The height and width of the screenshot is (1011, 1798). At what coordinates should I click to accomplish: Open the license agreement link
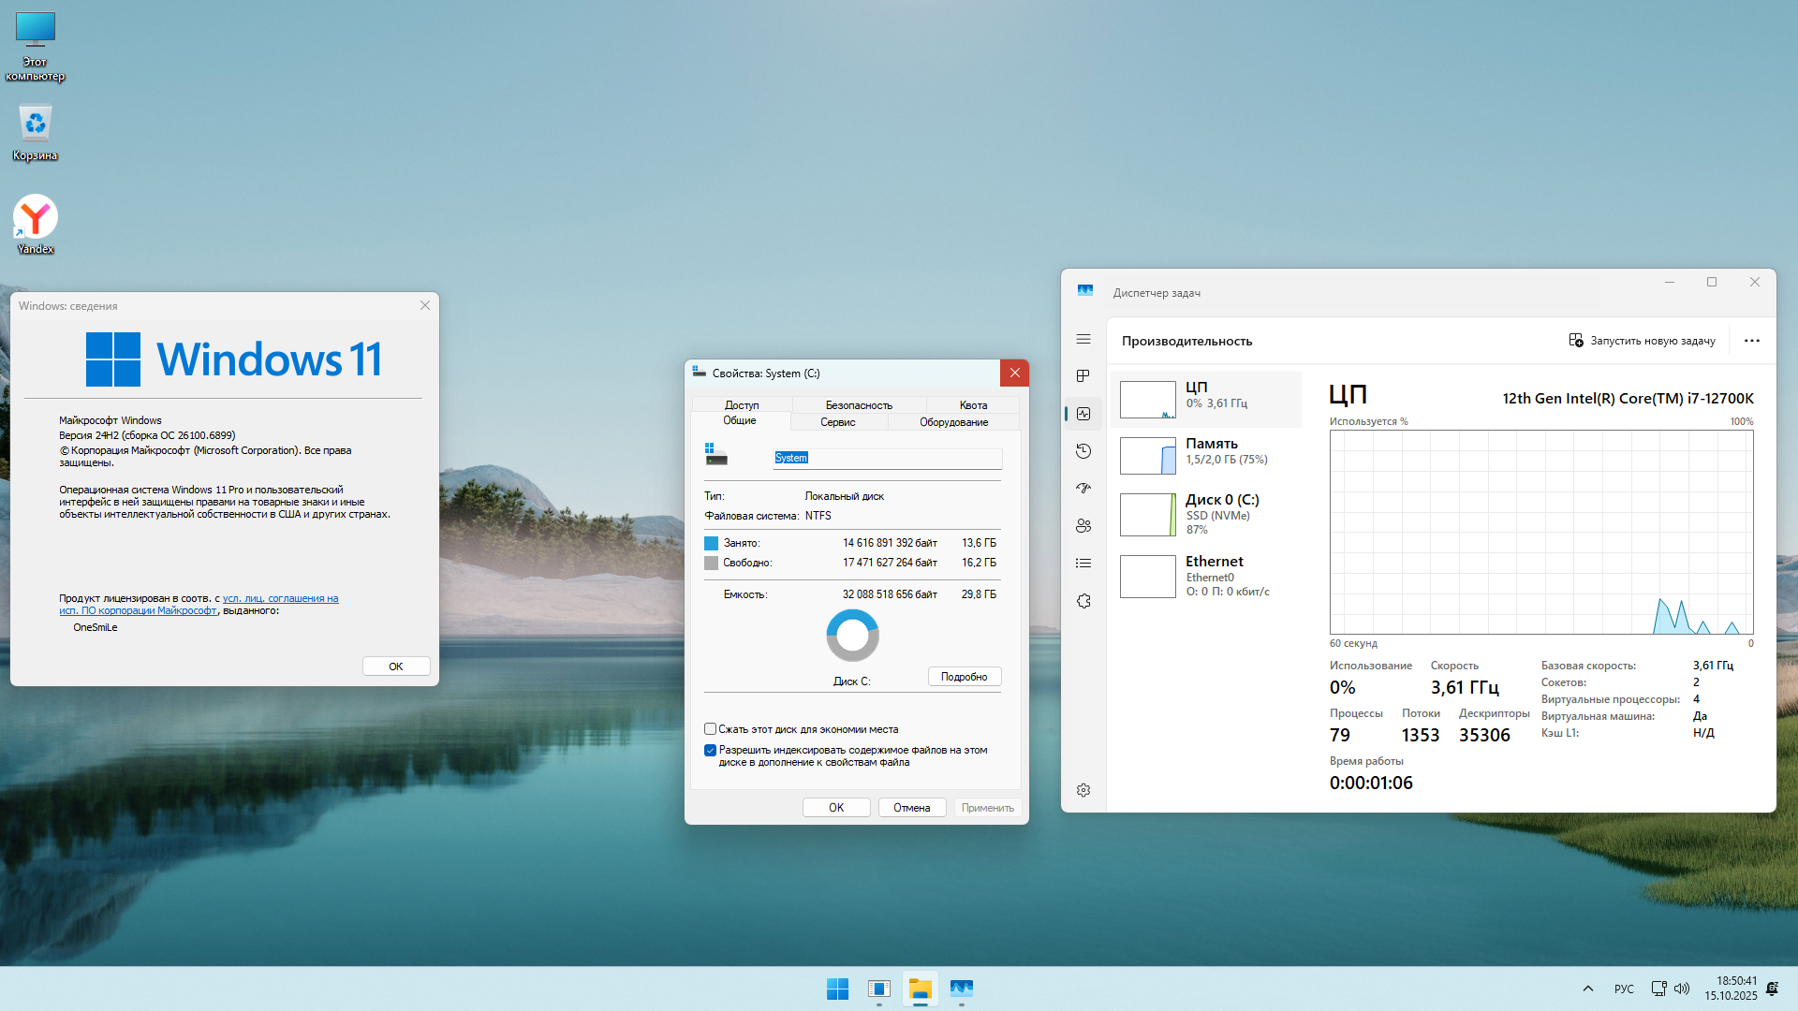coord(281,598)
